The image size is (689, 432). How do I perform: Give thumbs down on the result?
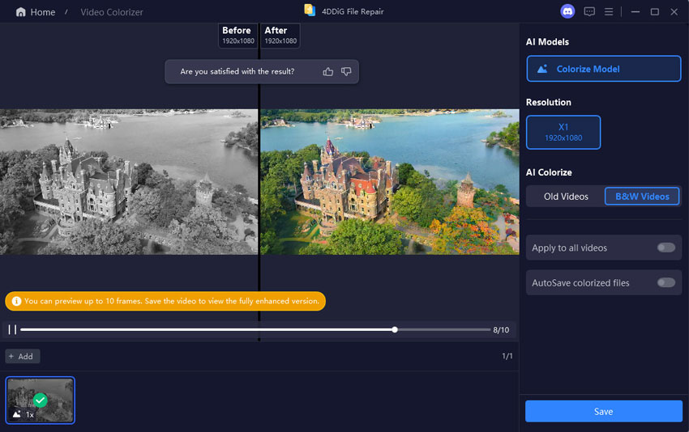tap(346, 72)
